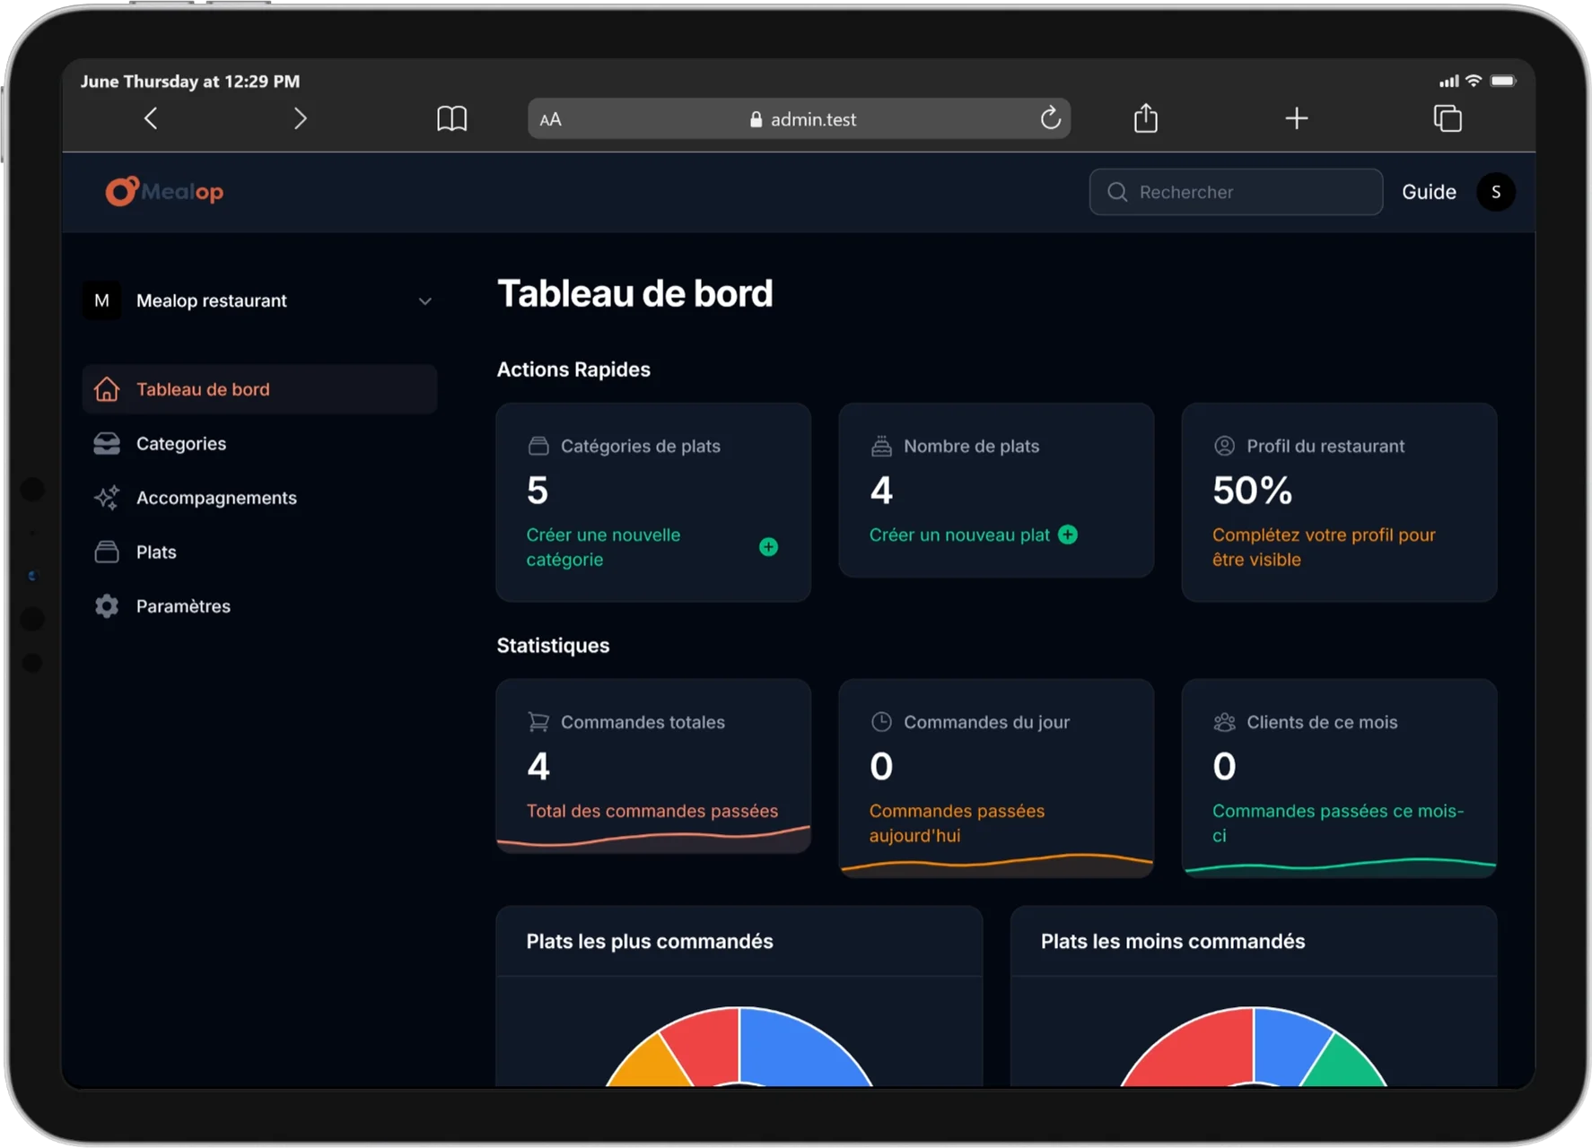
Task: Open the share sheet icon
Action: [x=1145, y=117]
